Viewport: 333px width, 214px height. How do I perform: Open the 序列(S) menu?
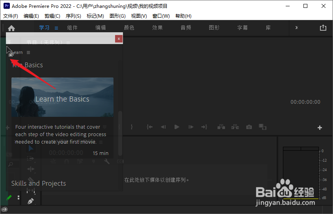tap(73, 16)
